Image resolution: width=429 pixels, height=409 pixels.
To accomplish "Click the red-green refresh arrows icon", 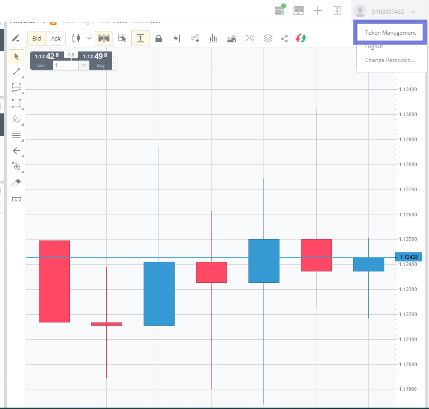I will [x=301, y=38].
